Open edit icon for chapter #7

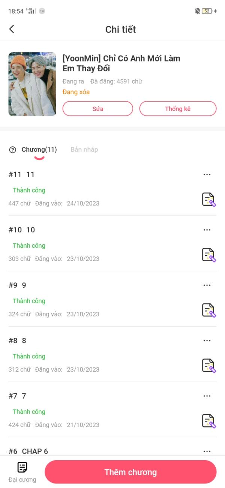209,421
